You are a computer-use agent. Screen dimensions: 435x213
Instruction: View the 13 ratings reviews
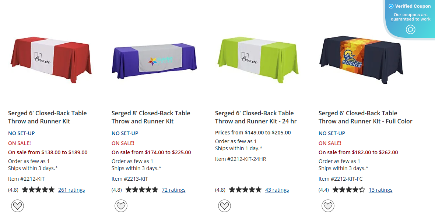(x=380, y=190)
